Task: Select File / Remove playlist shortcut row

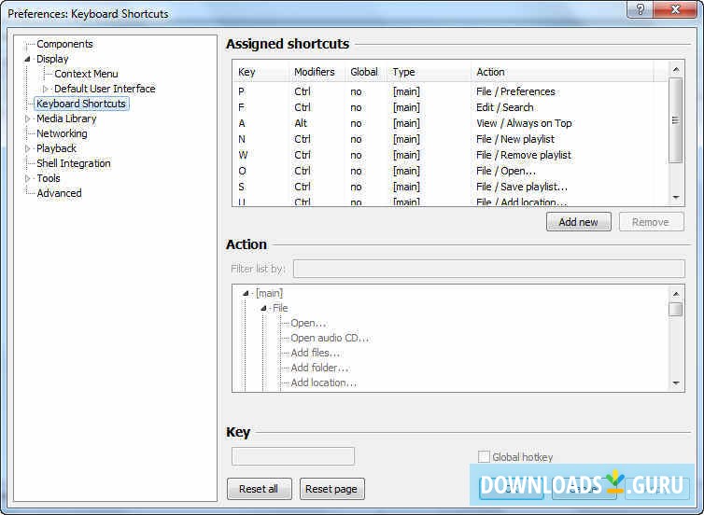Action: [x=450, y=155]
